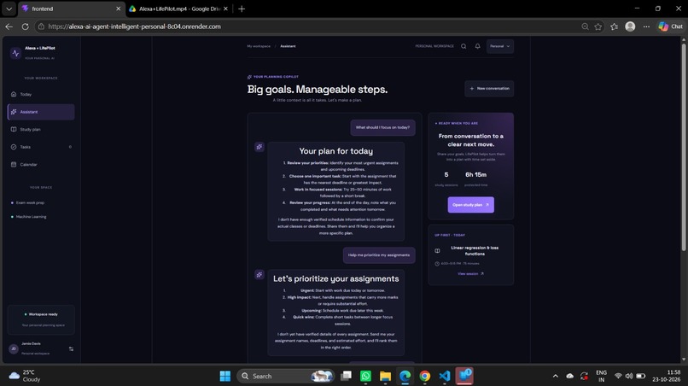
Task: Click the book icon beside Linear regression
Action: (x=437, y=251)
